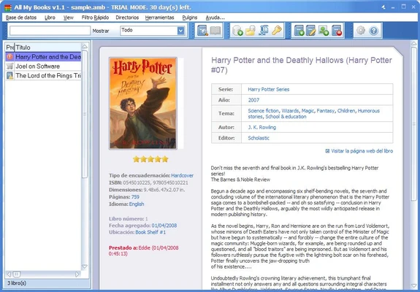
Task: Click the Hardcover binding link
Action: (182, 176)
